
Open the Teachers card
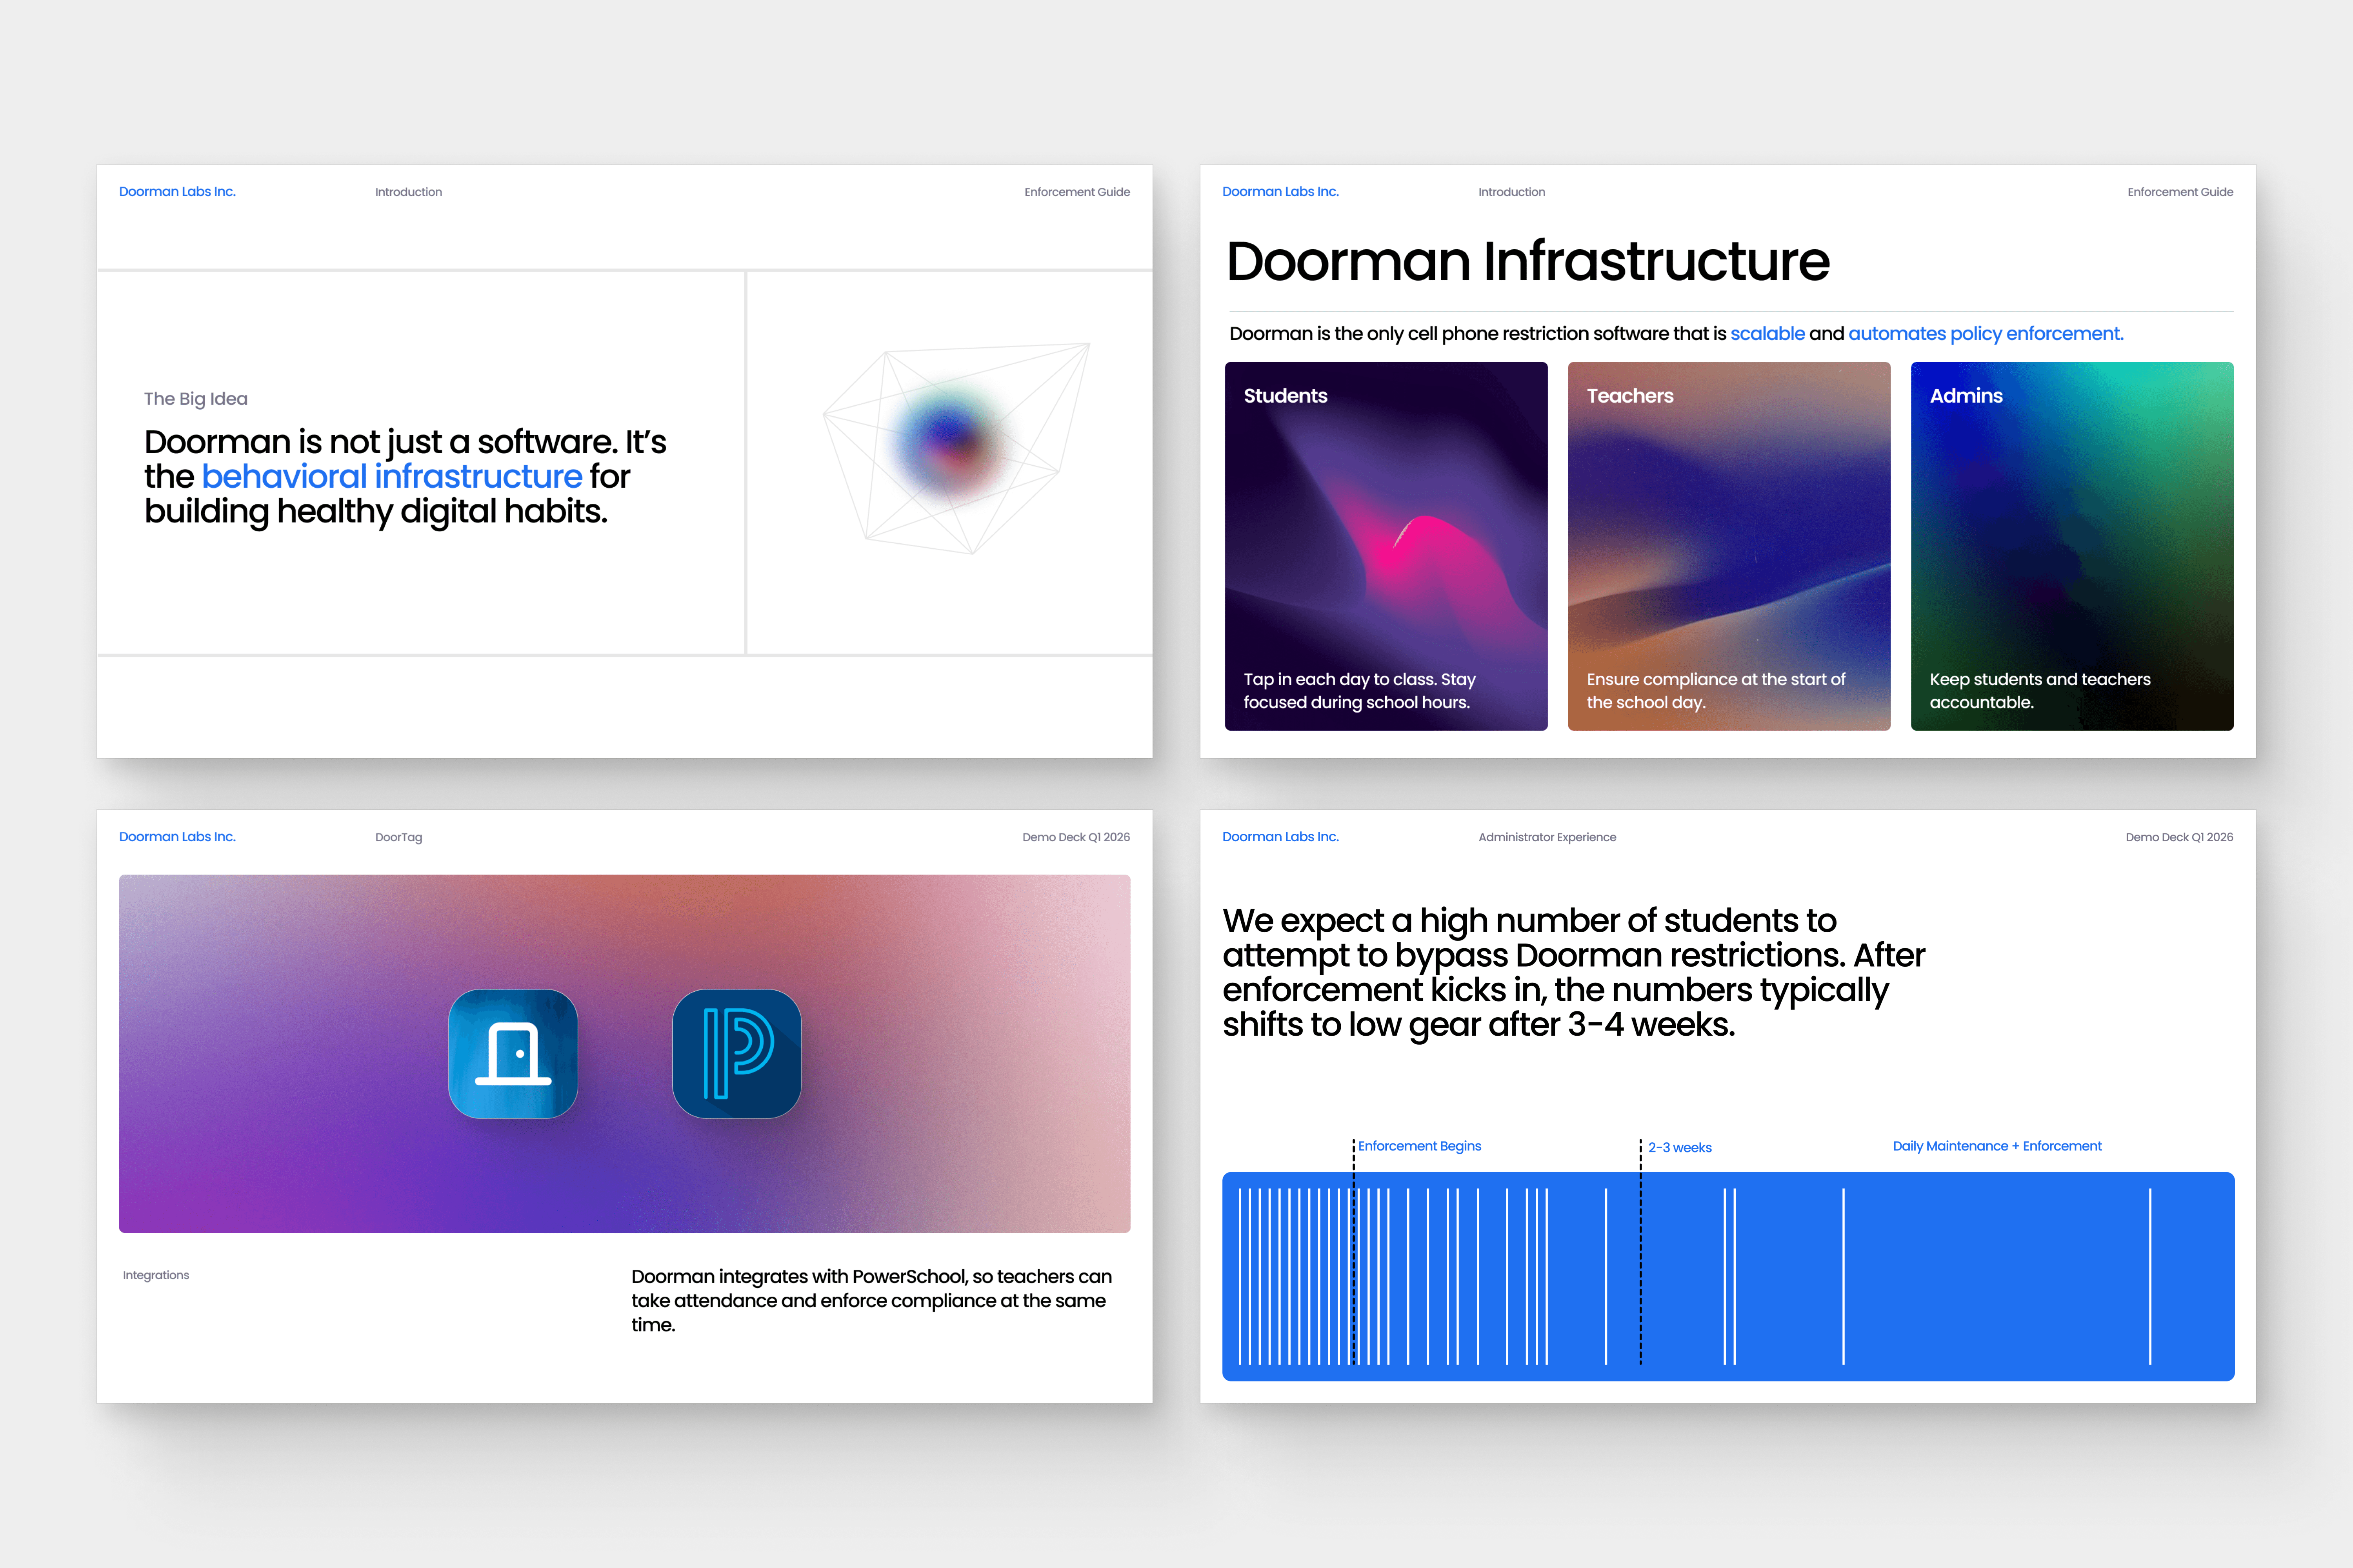[1729, 546]
